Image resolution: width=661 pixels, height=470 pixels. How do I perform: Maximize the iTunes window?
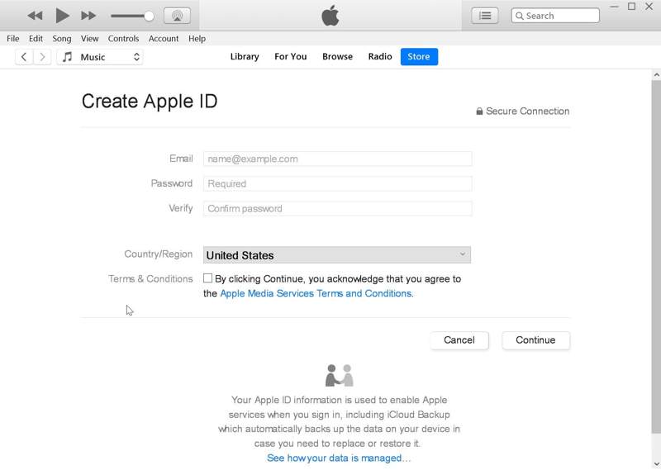(x=631, y=7)
